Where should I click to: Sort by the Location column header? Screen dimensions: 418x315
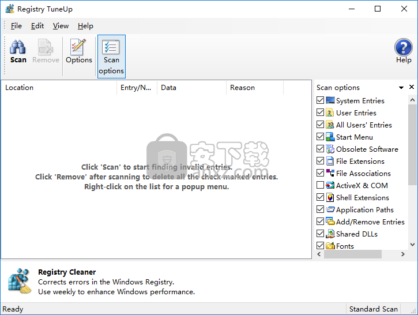coord(59,88)
